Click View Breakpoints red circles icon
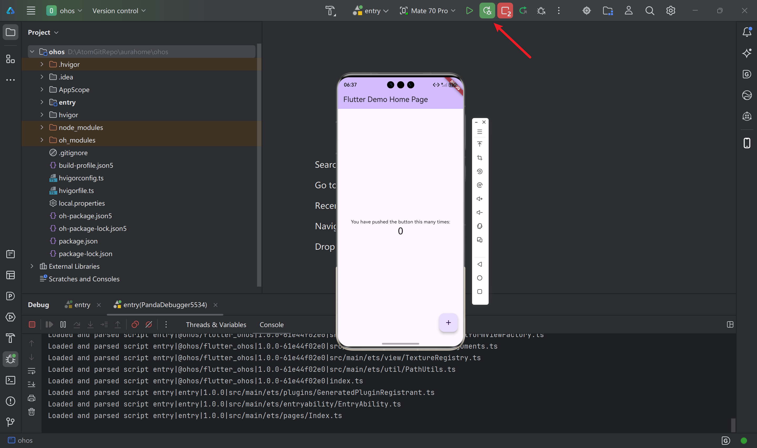 [135, 324]
